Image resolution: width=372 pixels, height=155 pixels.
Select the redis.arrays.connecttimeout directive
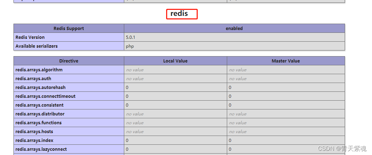click(45, 96)
